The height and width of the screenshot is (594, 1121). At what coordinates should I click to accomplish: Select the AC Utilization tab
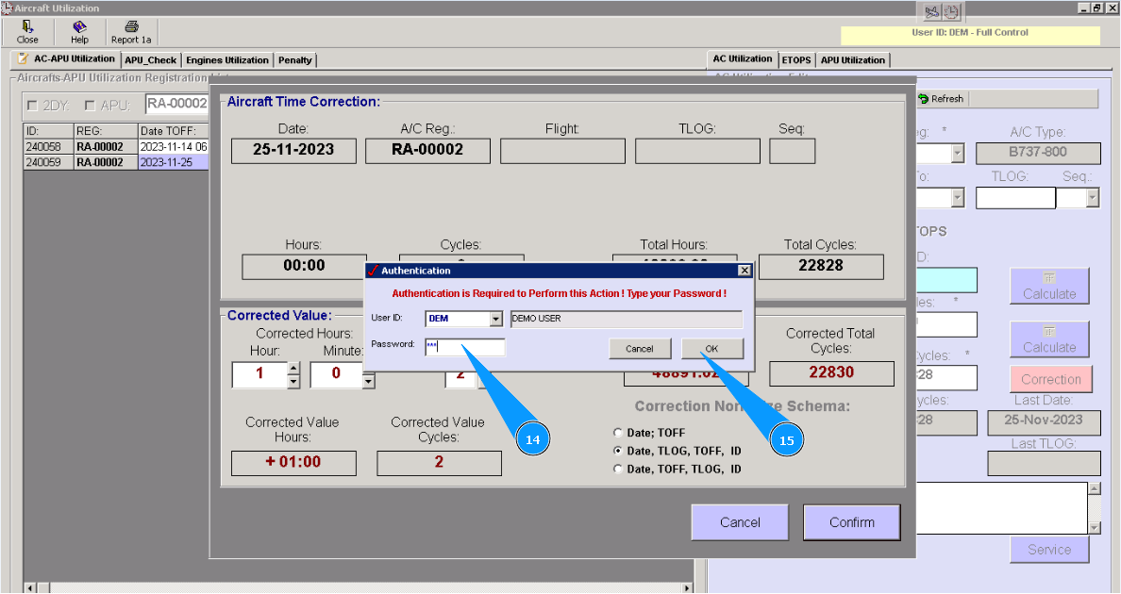[x=742, y=59]
